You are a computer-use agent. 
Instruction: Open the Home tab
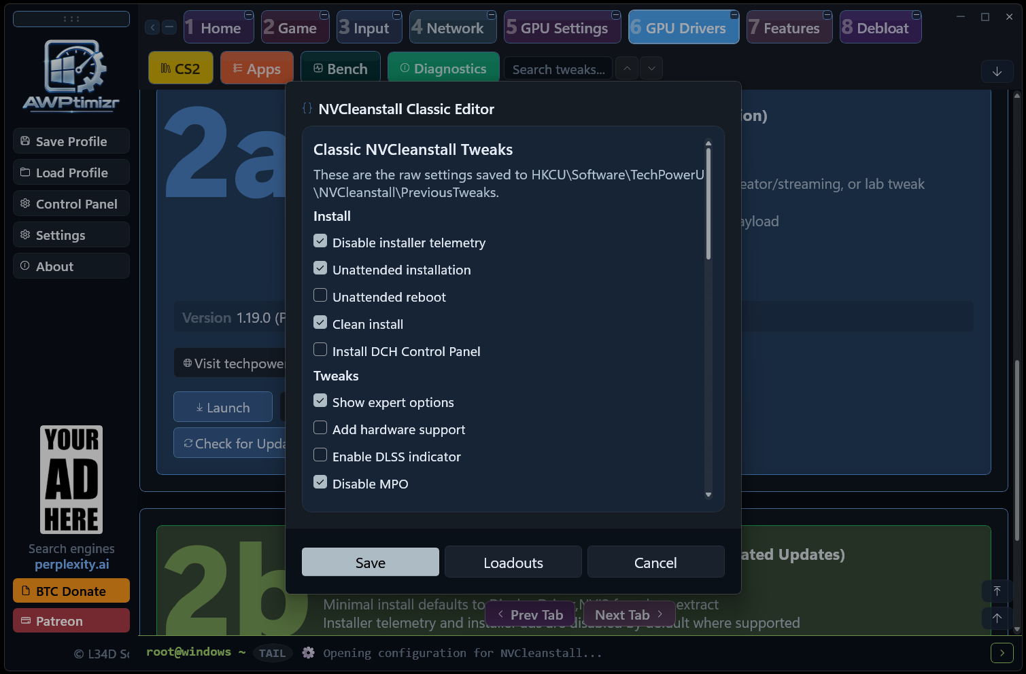coord(218,28)
